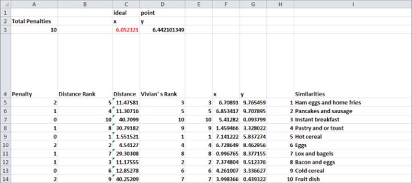
Task: Select column E header
Action: pyautogui.click(x=199, y=4)
